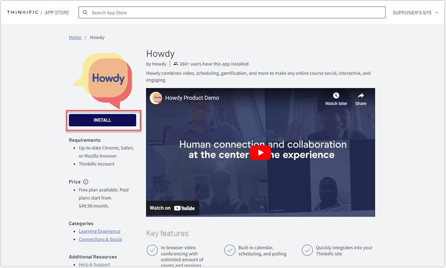Play the Howdy Product Demo video
Image resolution: width=446 pixels, height=268 pixels.
coord(260,153)
